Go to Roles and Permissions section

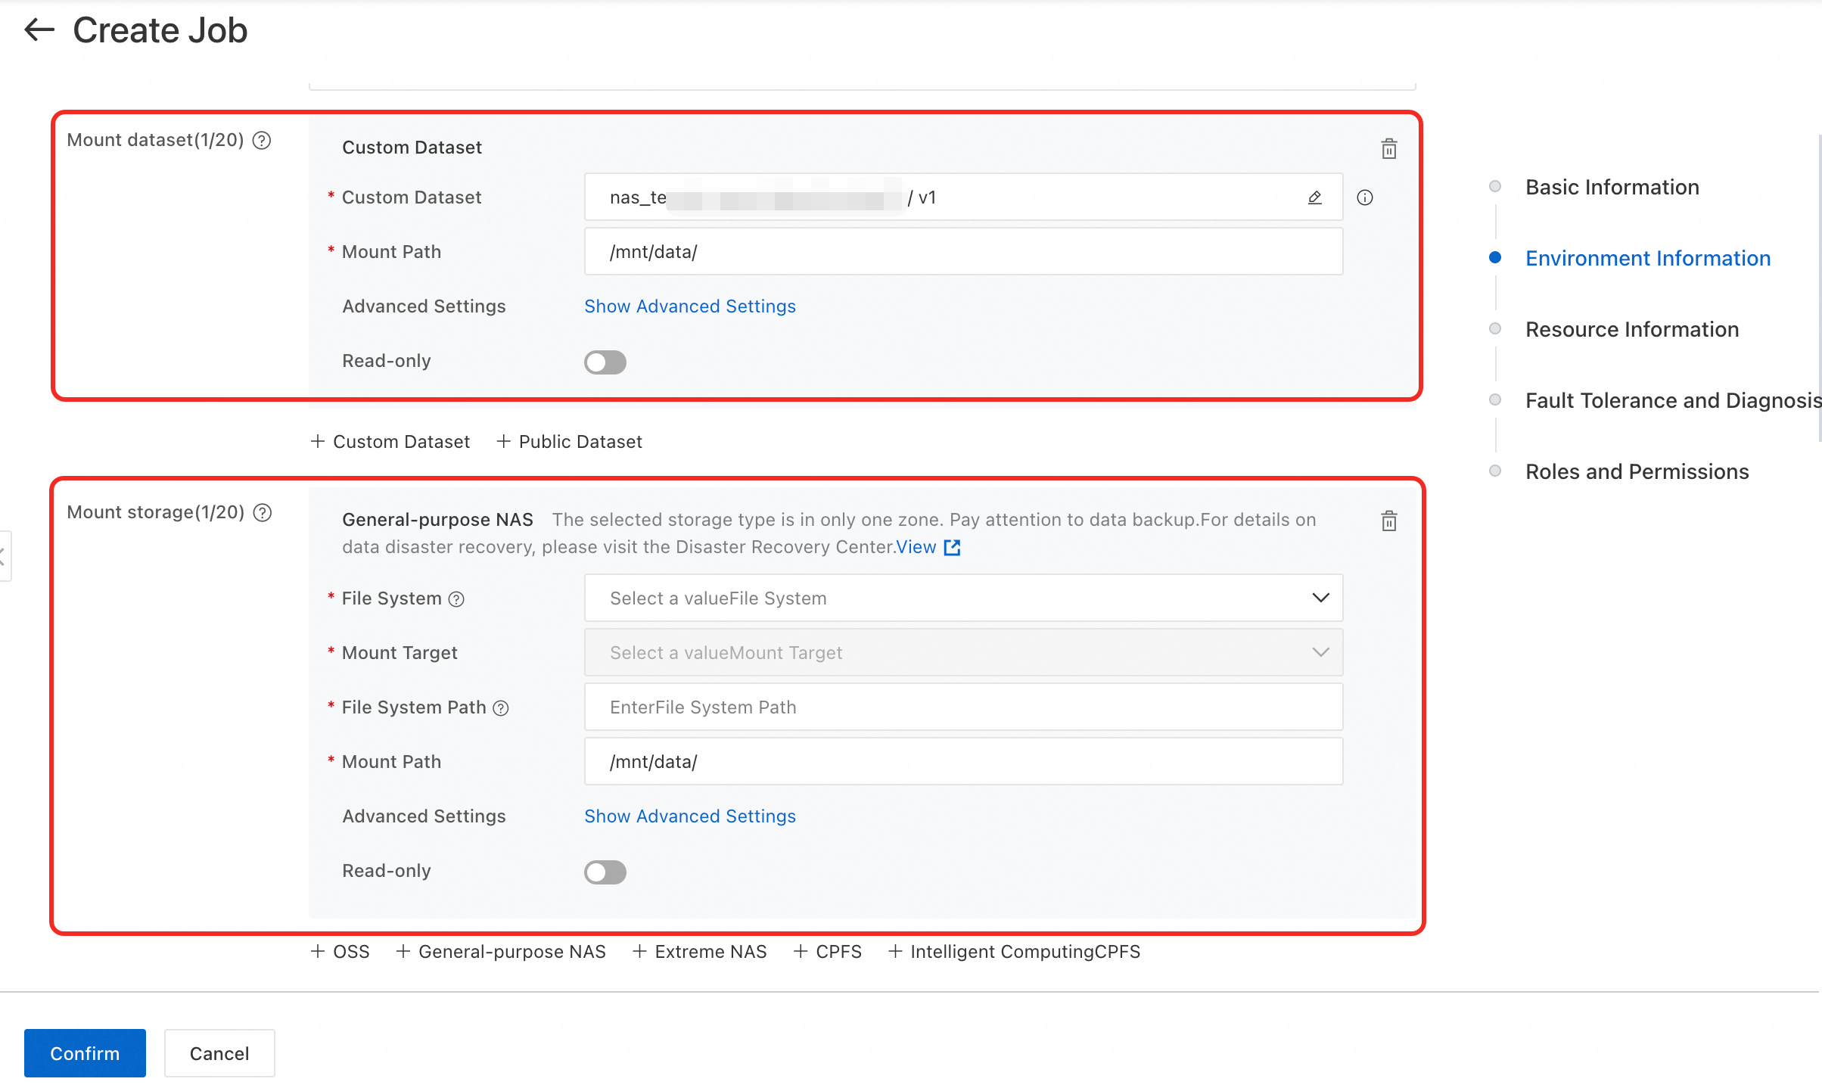pos(1637,471)
